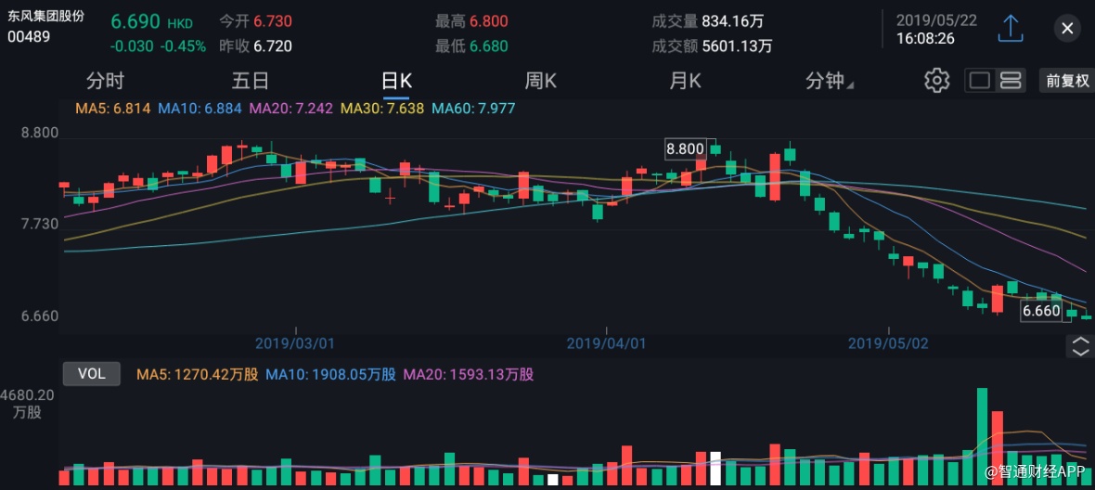This screenshot has height=490, width=1095.
Task: Open chart settings gear icon
Action: point(936,80)
